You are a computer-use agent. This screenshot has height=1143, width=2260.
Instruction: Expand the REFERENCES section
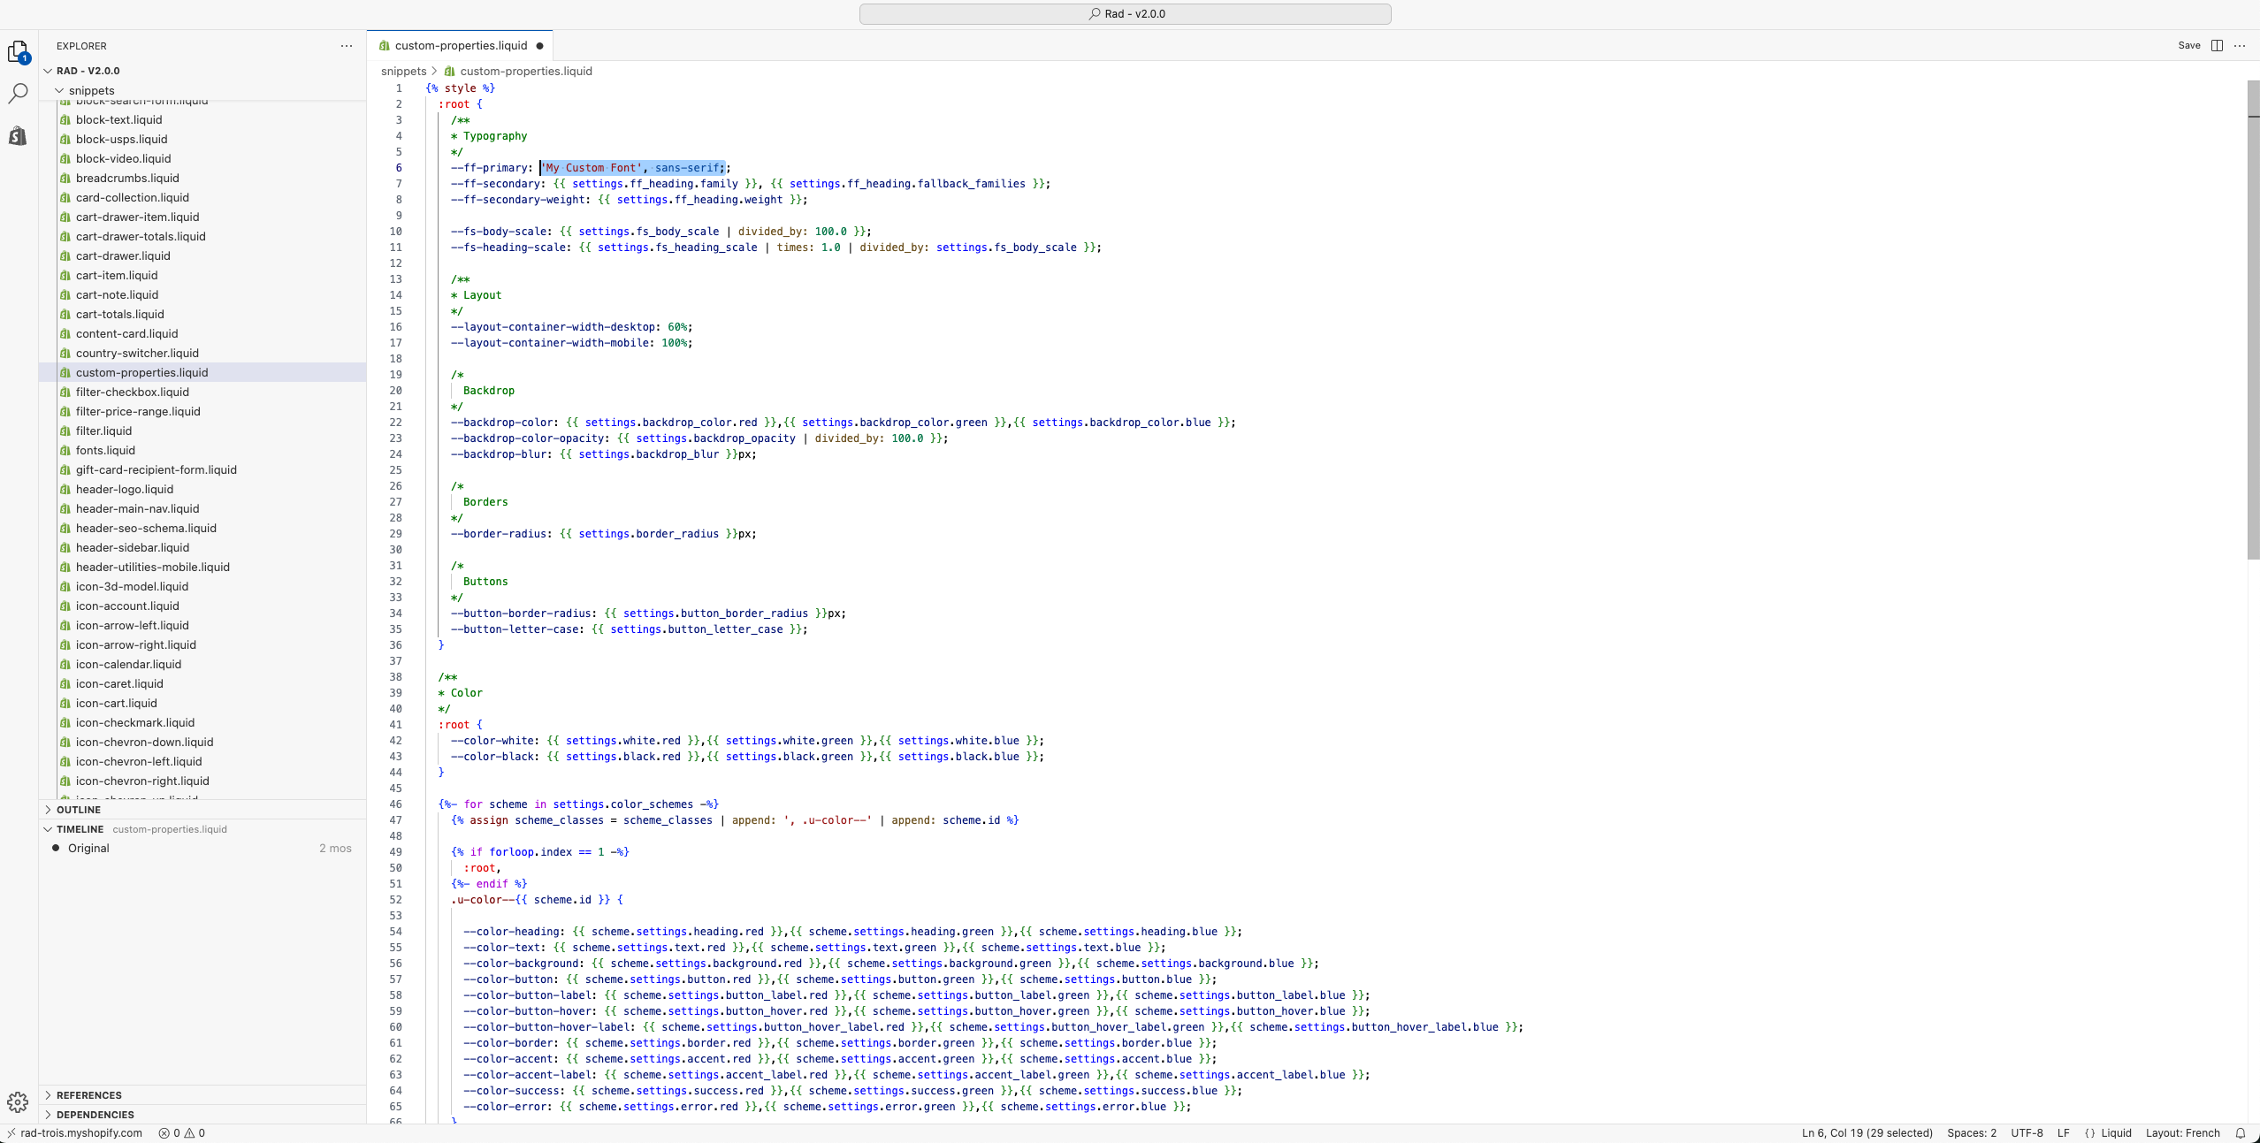(x=88, y=1095)
